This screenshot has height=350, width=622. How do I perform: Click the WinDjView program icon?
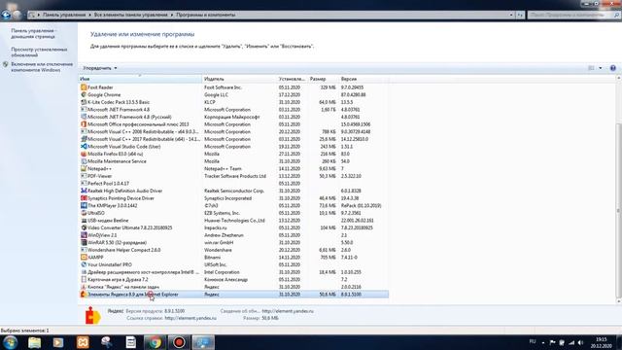84,235
